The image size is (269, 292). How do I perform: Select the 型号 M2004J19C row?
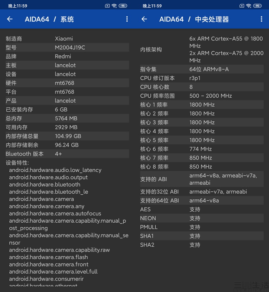67,47
